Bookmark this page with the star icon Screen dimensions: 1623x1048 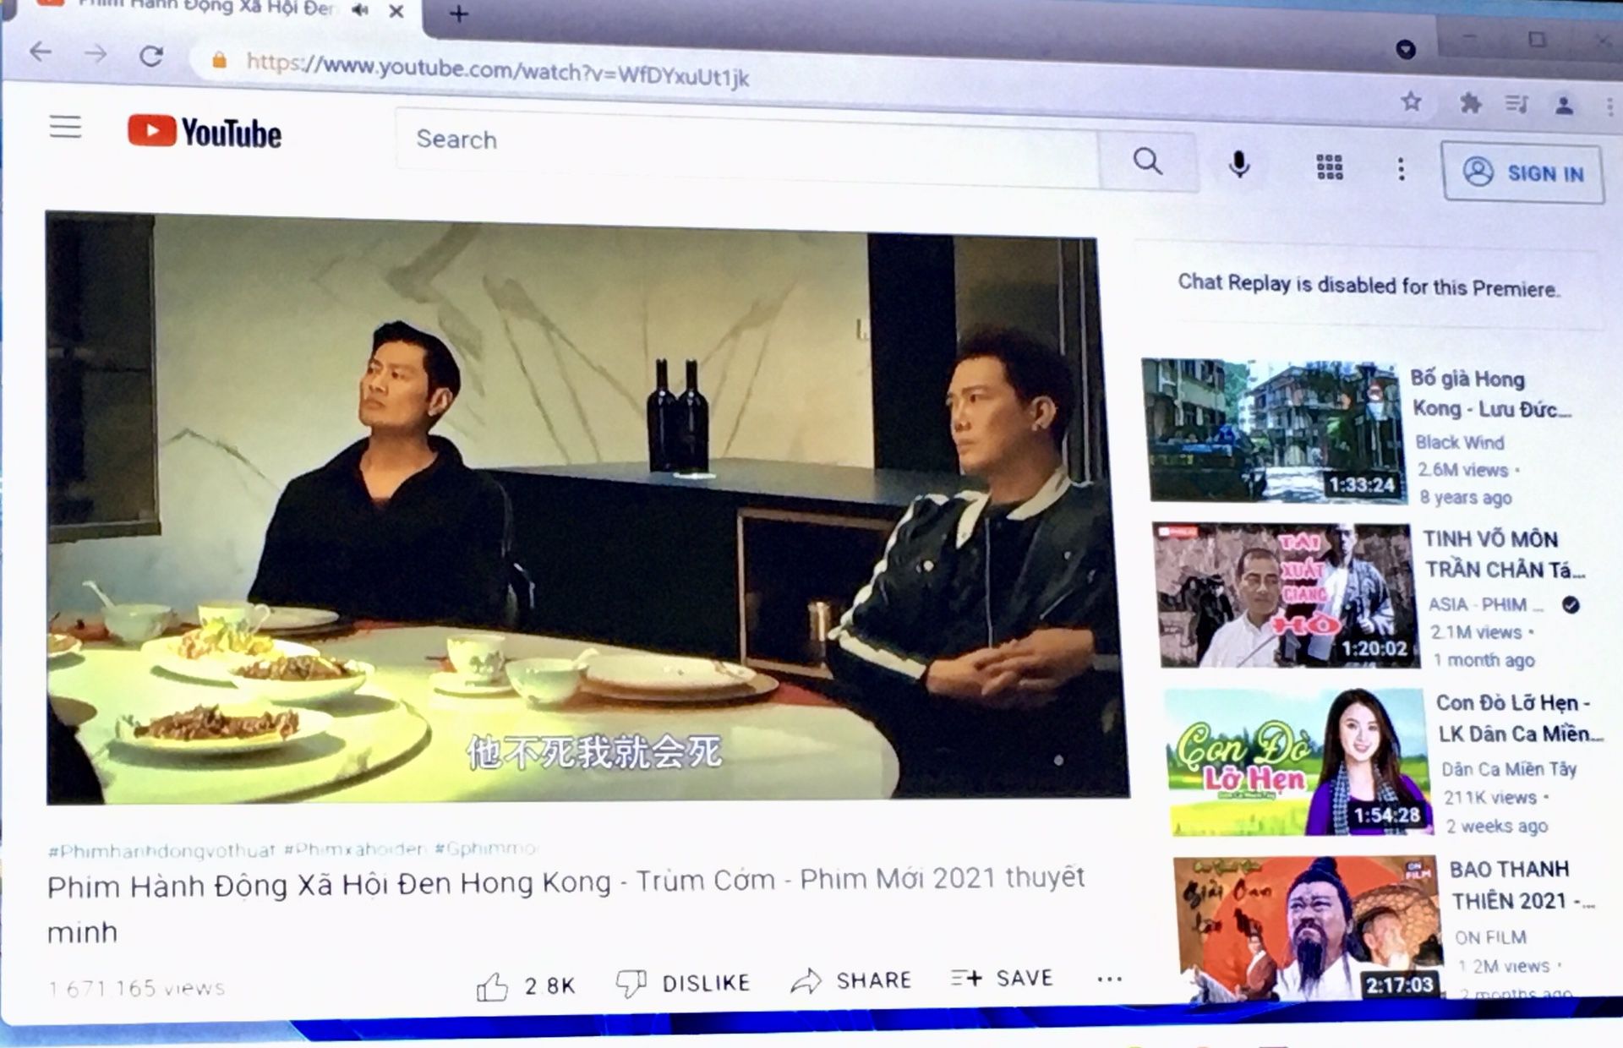[1411, 102]
